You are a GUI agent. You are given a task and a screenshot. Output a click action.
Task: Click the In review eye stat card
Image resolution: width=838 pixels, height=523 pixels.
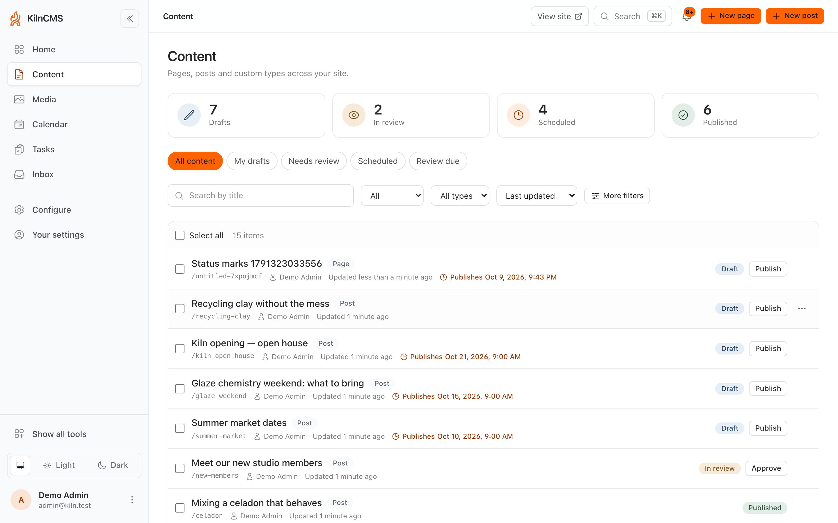pos(411,115)
